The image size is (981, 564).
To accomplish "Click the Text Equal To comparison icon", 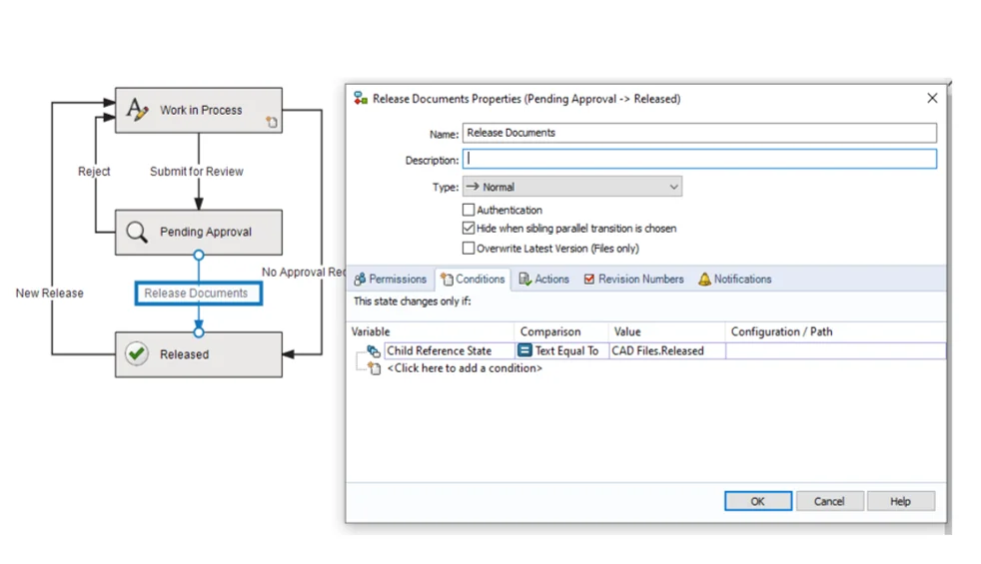I will (524, 351).
